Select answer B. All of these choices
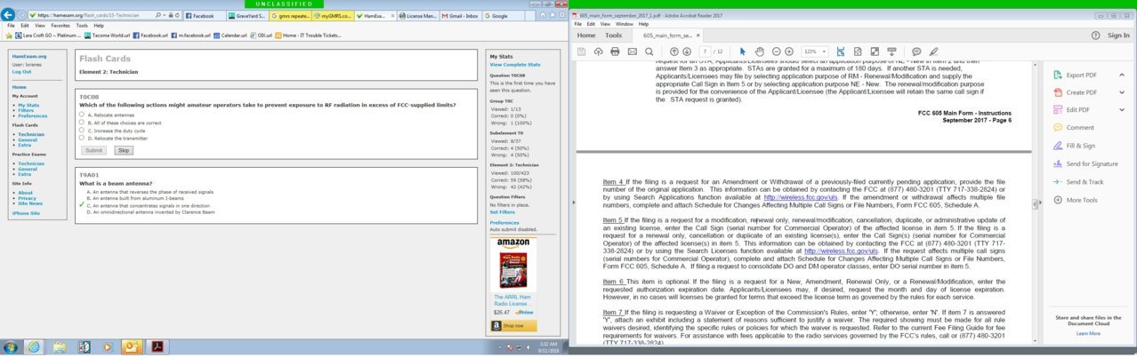The image size is (1137, 358). [82, 123]
